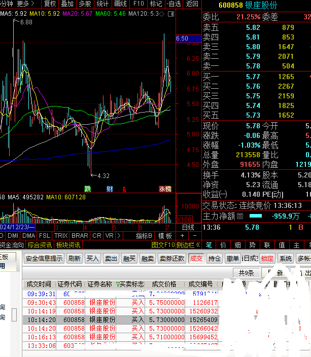The image size is (311, 357).
Task: Expand the 更多 > menu
Action: click(25, 4)
